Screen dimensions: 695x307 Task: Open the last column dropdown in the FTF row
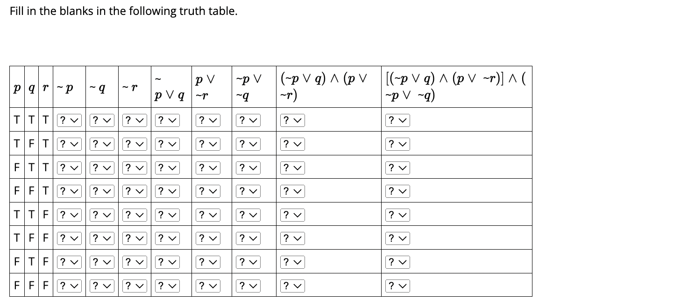coord(397,262)
